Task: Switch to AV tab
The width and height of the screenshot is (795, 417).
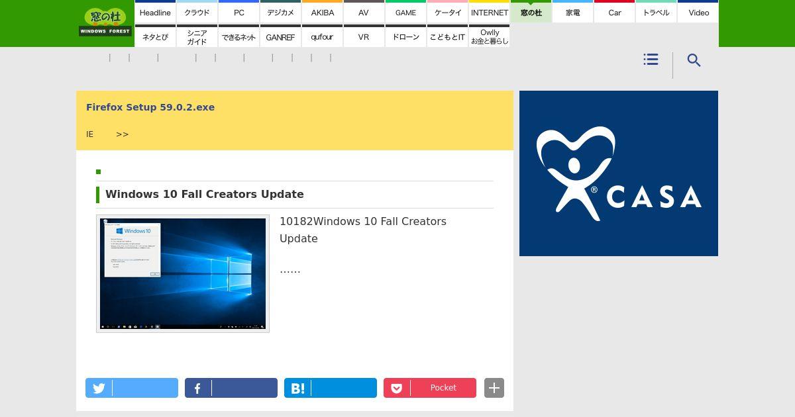Action: tap(364, 12)
